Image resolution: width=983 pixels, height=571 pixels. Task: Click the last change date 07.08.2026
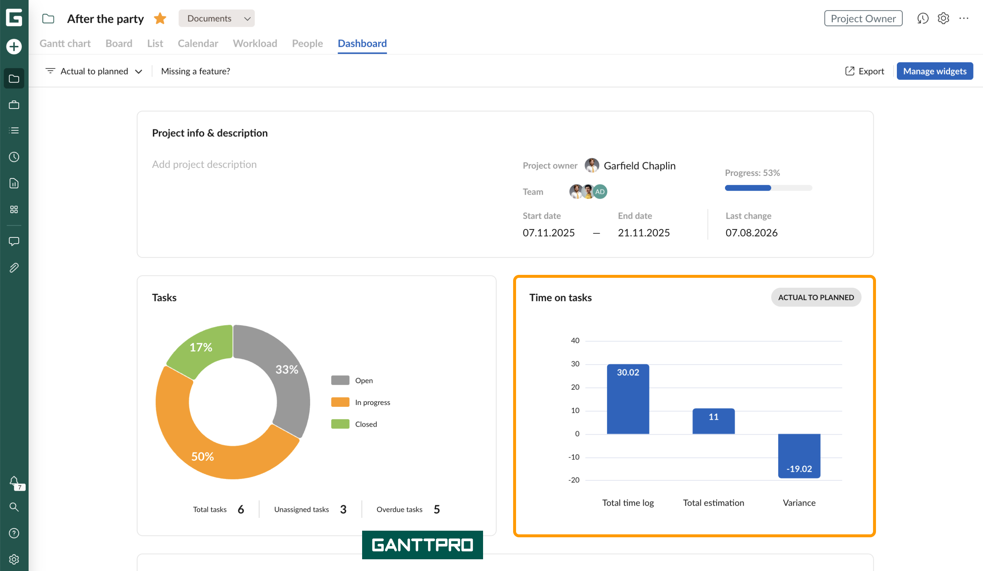751,232
